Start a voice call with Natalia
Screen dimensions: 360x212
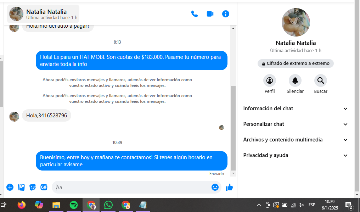click(x=194, y=14)
